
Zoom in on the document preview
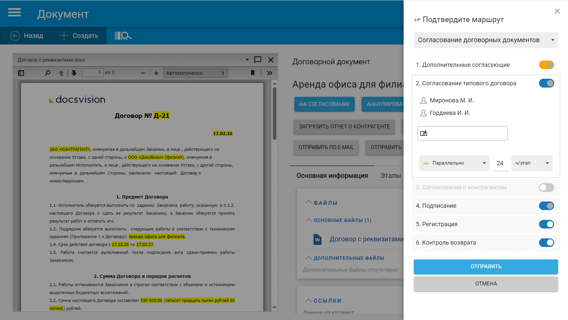[x=156, y=73]
